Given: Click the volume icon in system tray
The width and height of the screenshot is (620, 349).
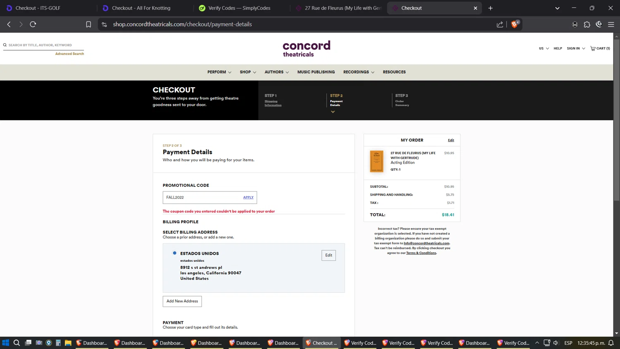Looking at the screenshot, I should [x=556, y=343].
